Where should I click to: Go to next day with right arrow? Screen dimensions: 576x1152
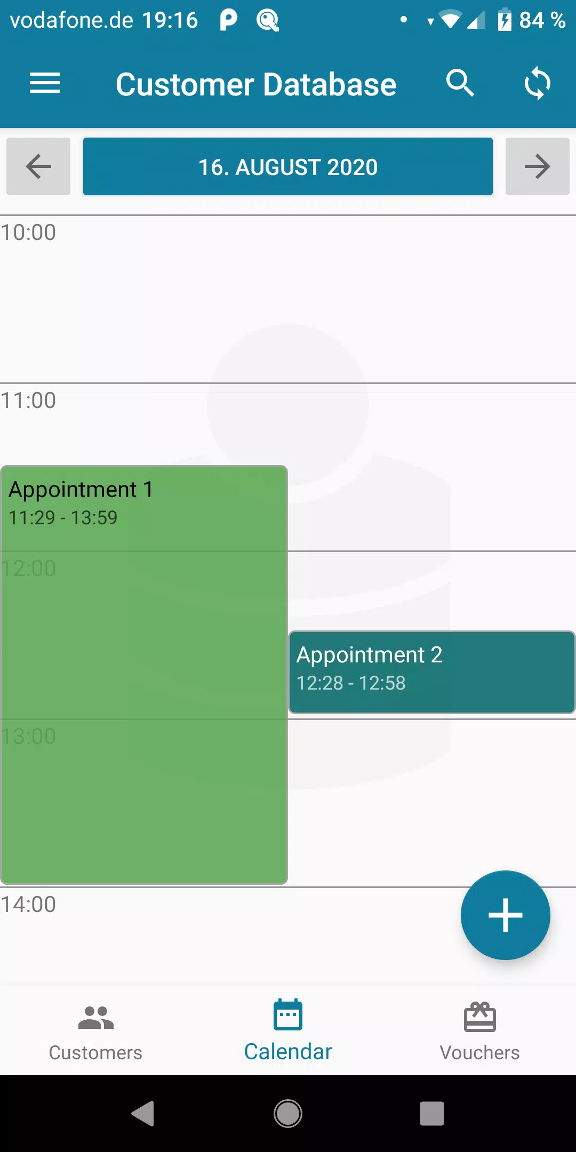538,166
